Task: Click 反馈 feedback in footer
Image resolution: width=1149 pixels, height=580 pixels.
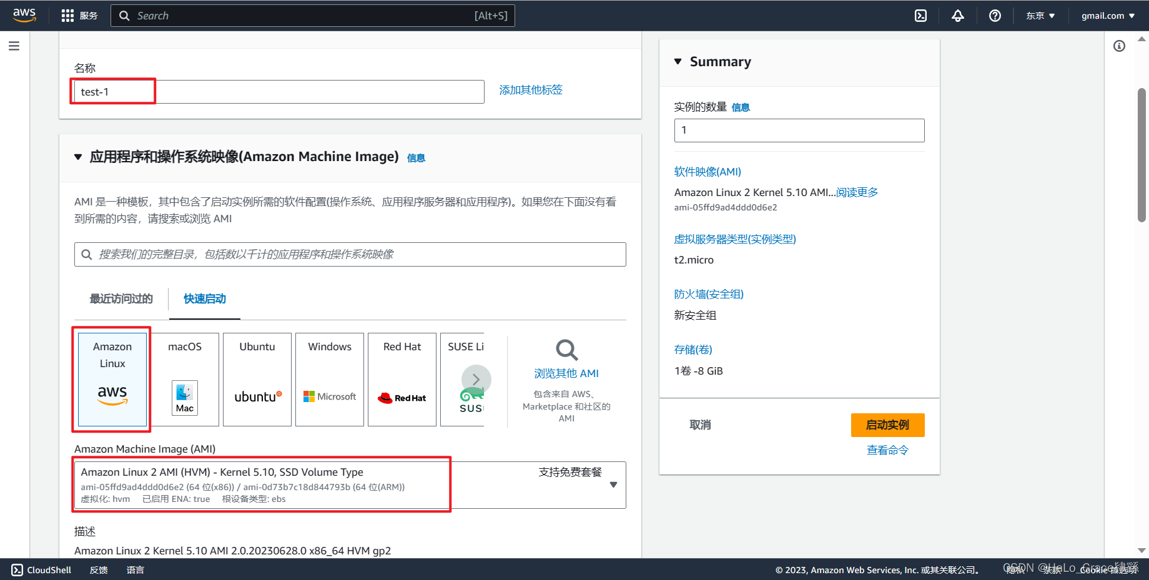Action: (99, 569)
